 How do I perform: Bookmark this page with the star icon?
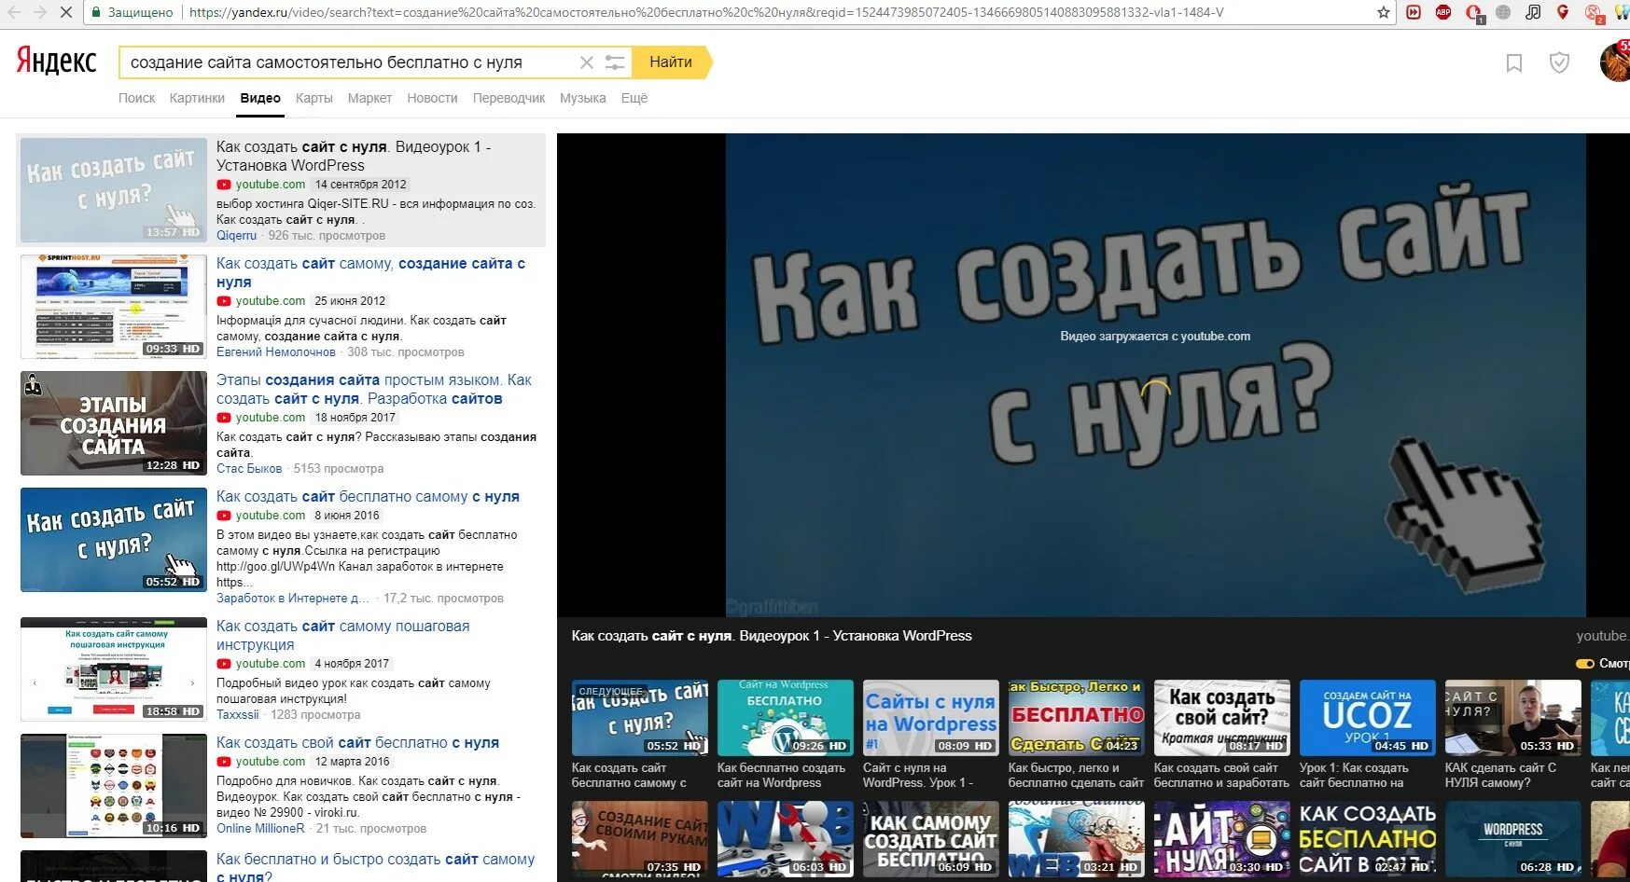tap(1384, 12)
